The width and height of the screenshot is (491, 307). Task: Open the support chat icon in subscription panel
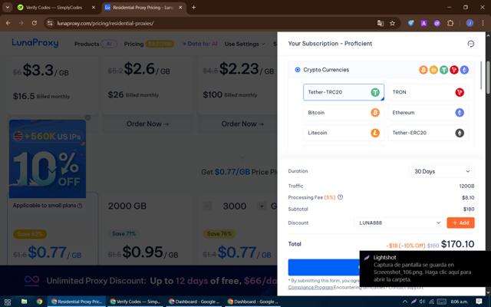tap(470, 44)
